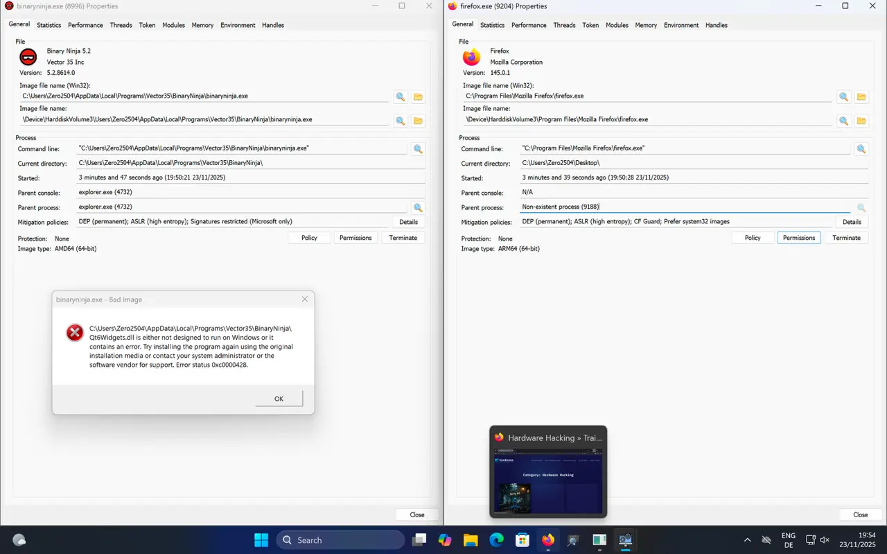Switch to Threads tab in binaryninja properties

[121, 25]
